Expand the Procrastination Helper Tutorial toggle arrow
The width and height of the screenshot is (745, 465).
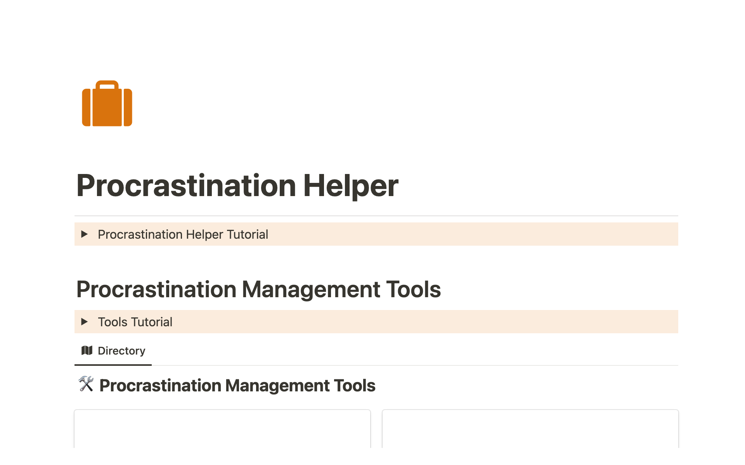pos(84,234)
